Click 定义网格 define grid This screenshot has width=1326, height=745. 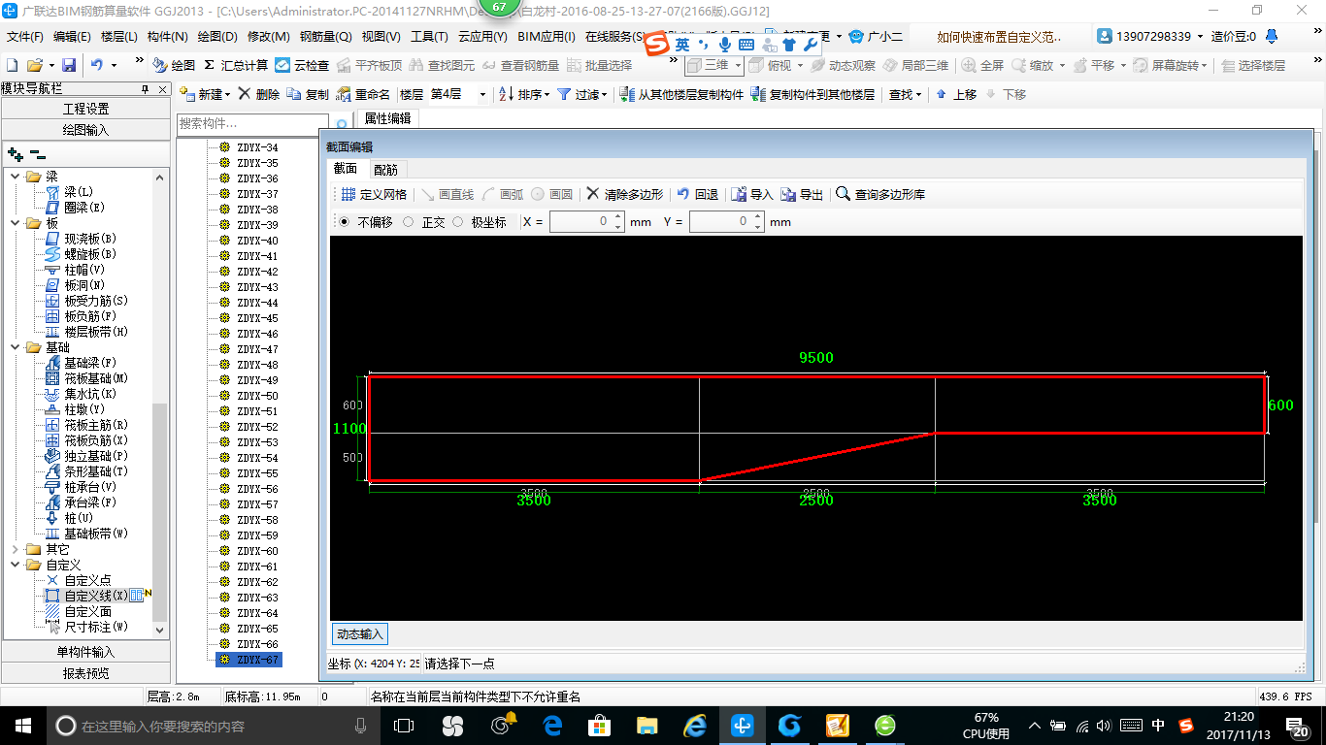click(x=374, y=194)
